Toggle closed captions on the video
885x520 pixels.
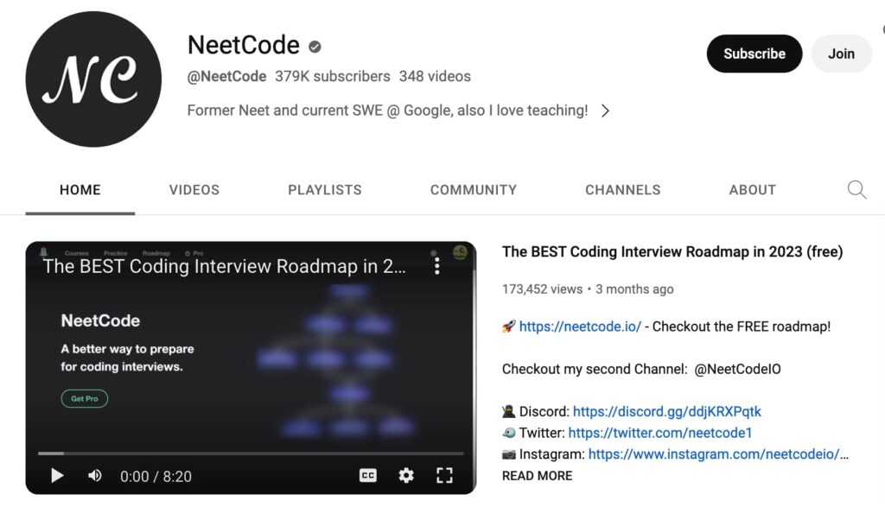pos(368,475)
